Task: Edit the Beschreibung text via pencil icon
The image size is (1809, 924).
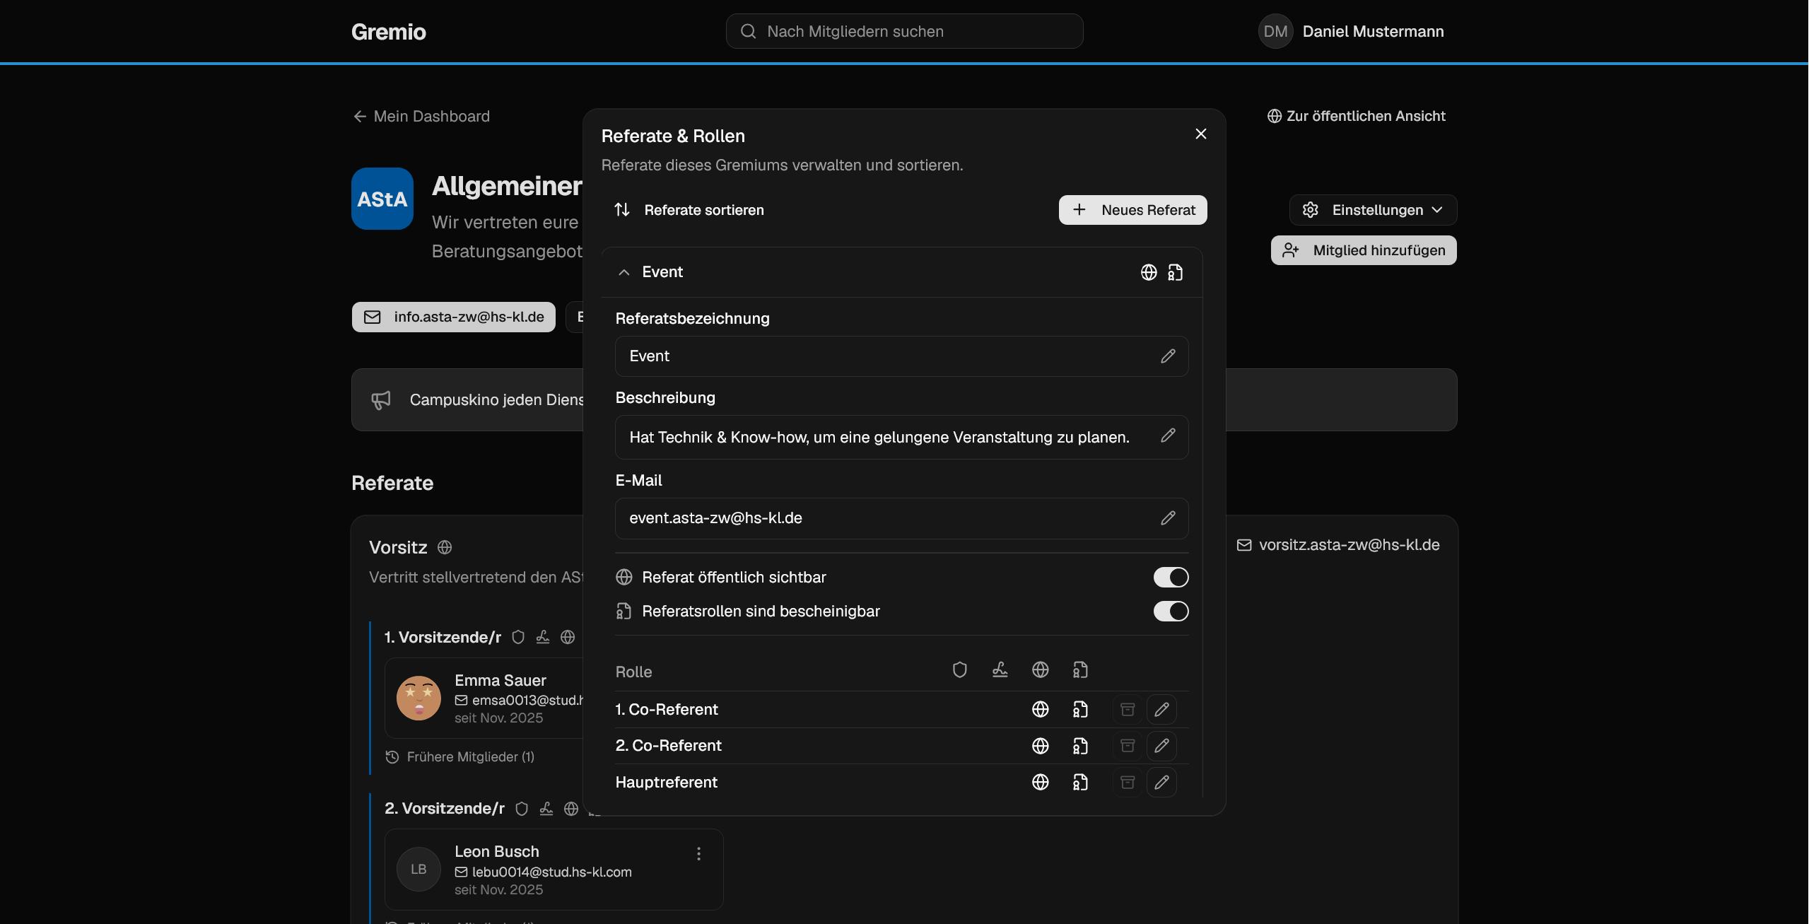Action: (x=1168, y=435)
